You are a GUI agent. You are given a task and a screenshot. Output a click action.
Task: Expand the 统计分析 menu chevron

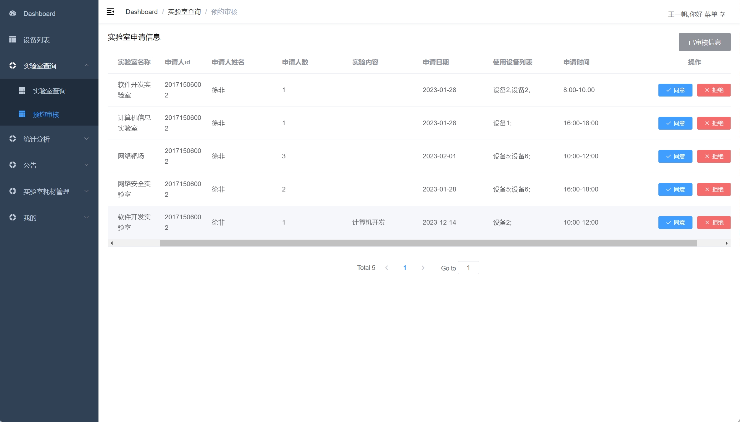pos(87,139)
